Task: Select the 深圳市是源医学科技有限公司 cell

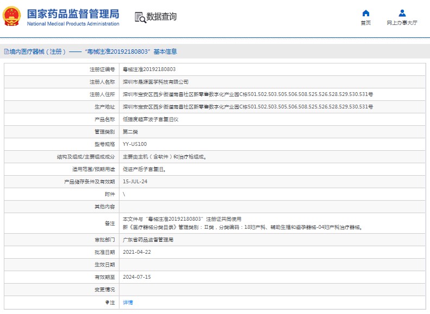Action: click(x=155, y=82)
